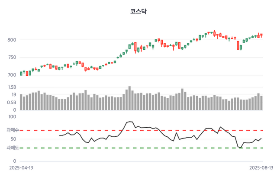Screen dimensions: 277x177
Task: Click the 700 price axis label
Action: (x=12, y=74)
